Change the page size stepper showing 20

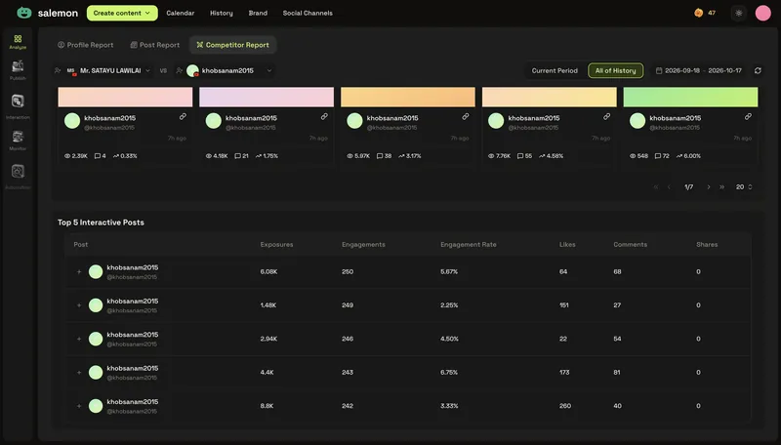click(x=744, y=187)
